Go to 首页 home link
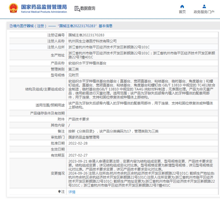 pyautogui.click(x=182, y=12)
